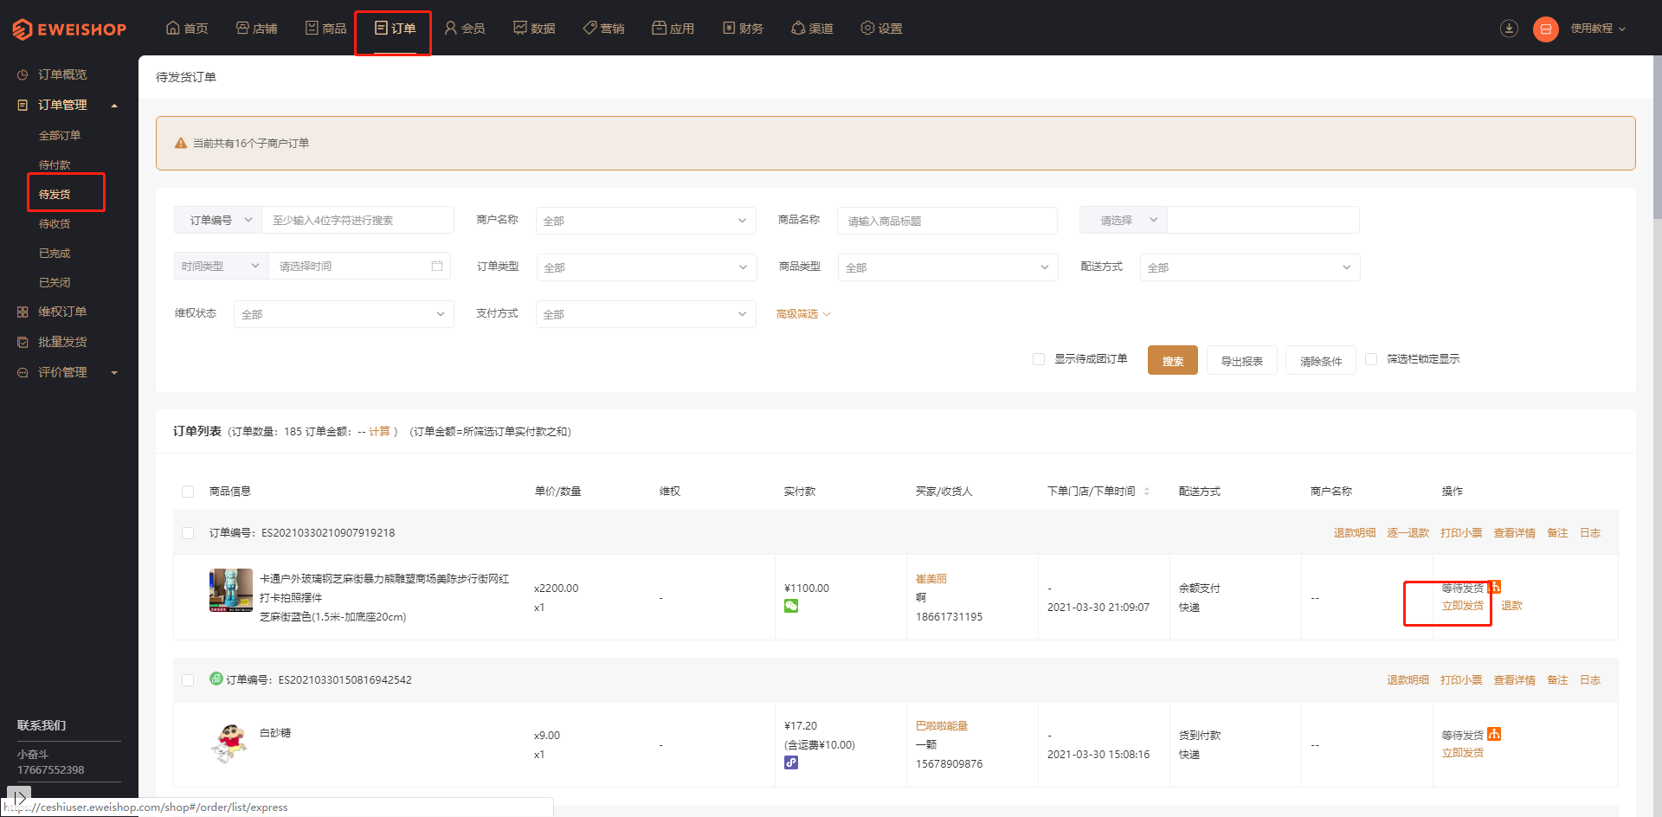Open the 订单类型 dropdown
Screen dimensions: 1662x817
click(647, 267)
